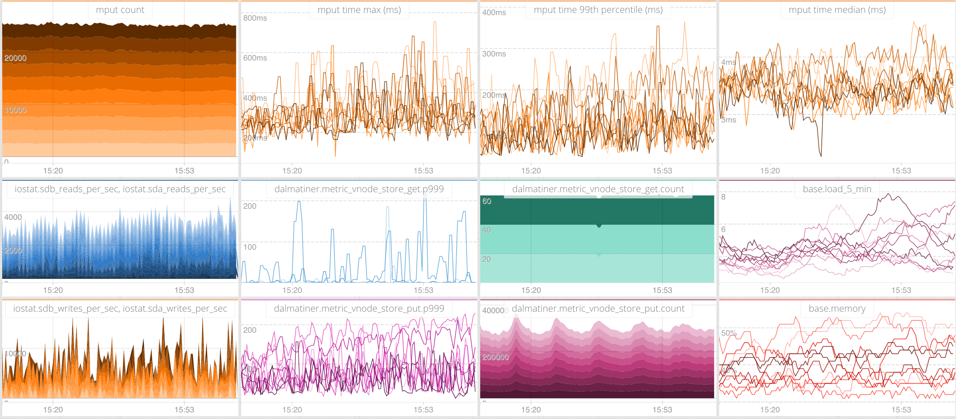956x419 pixels.
Task: Click the 20000 label in mput count
Action: tap(15, 58)
